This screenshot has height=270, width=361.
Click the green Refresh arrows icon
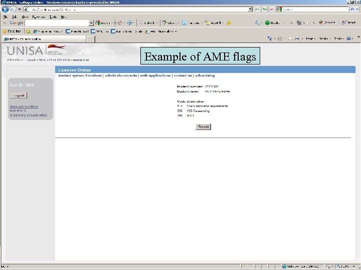265,9
